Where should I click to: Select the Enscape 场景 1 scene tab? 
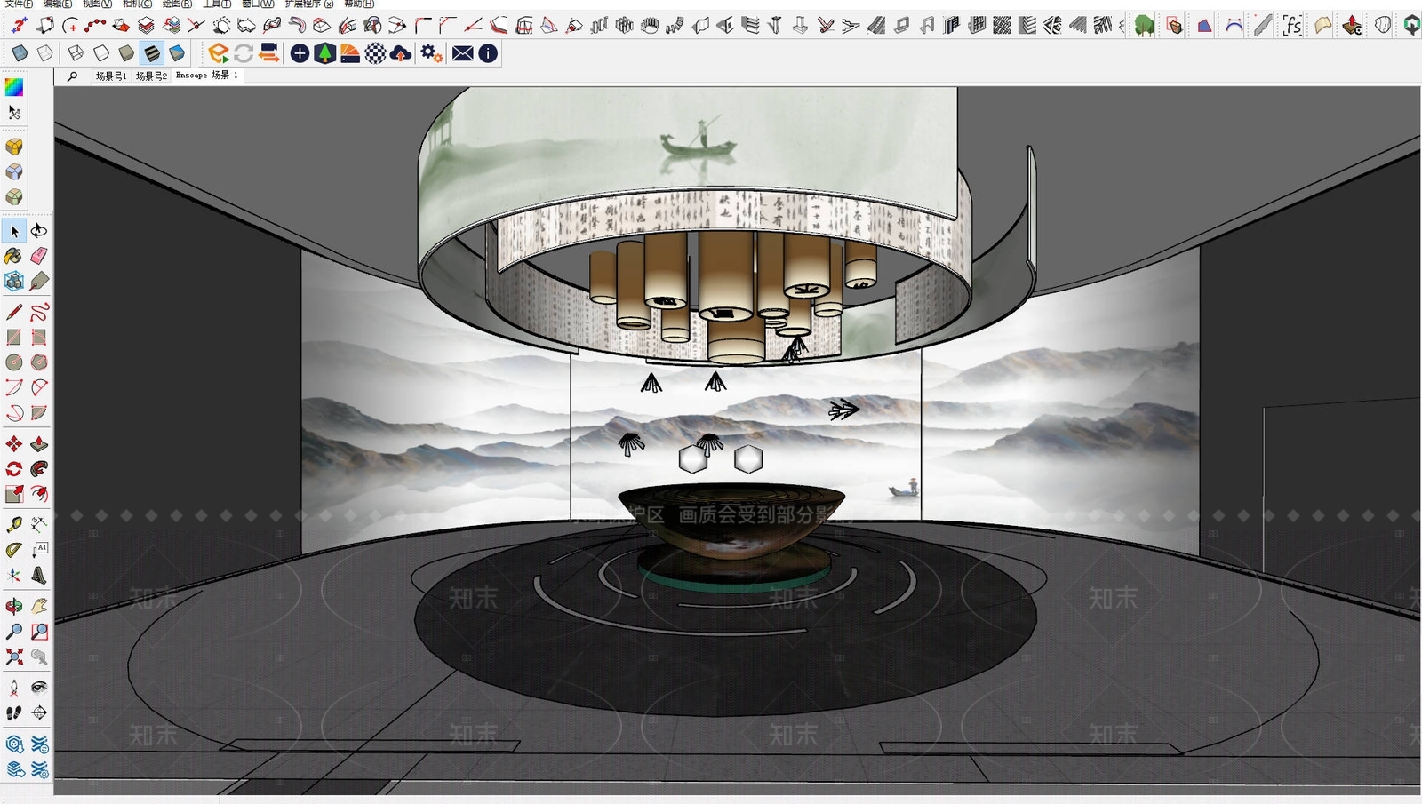[207, 76]
